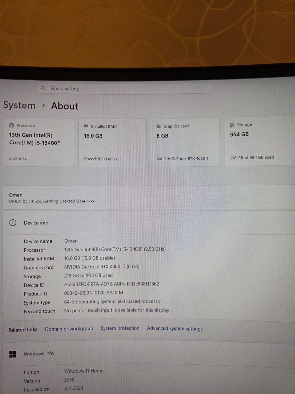The width and height of the screenshot is (295, 394).
Task: Select the Installed on date "4.11.2024"
Action: 74,388
